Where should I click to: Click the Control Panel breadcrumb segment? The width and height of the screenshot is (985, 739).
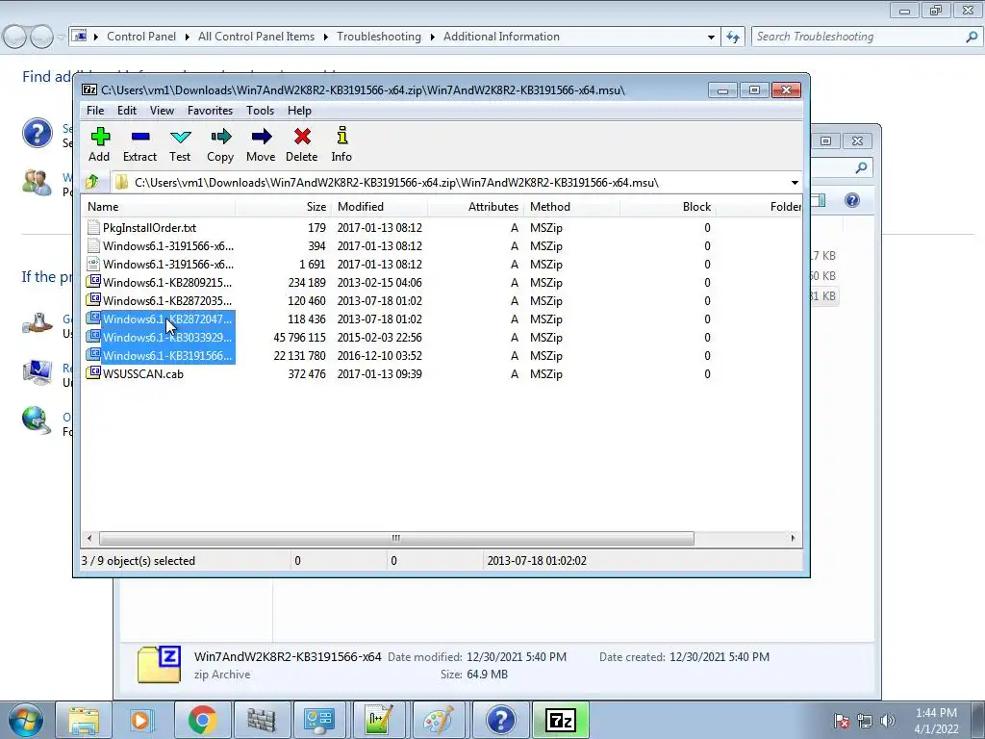141,37
